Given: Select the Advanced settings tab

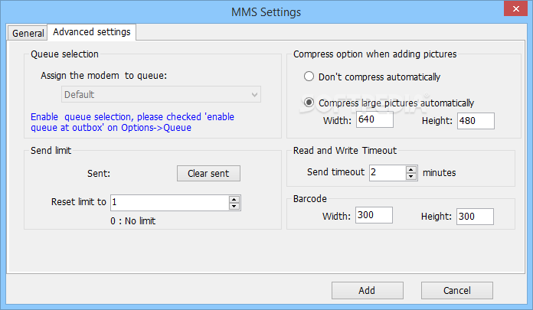Looking at the screenshot, I should click(x=92, y=32).
